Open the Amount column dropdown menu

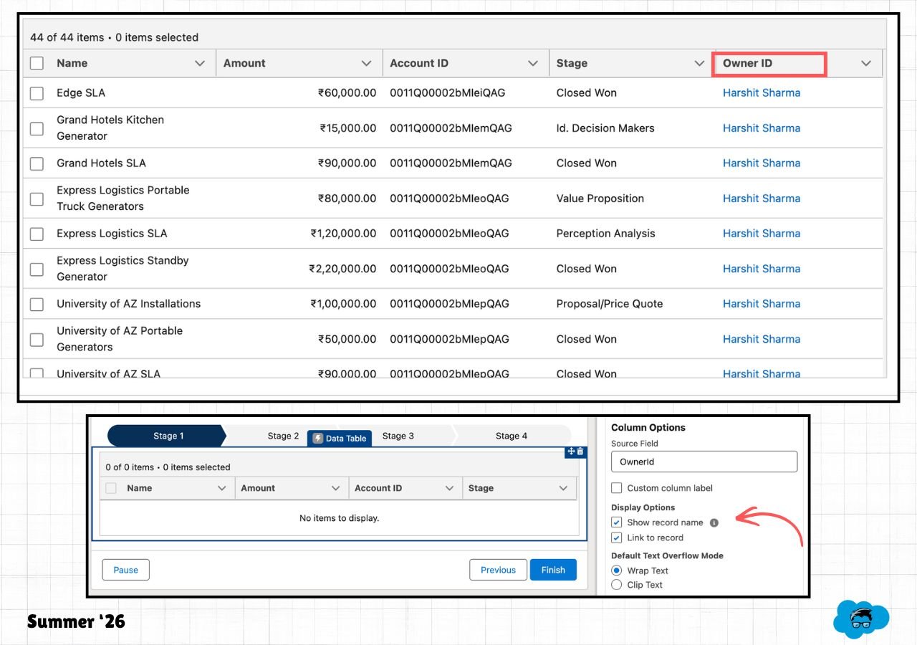pos(367,63)
